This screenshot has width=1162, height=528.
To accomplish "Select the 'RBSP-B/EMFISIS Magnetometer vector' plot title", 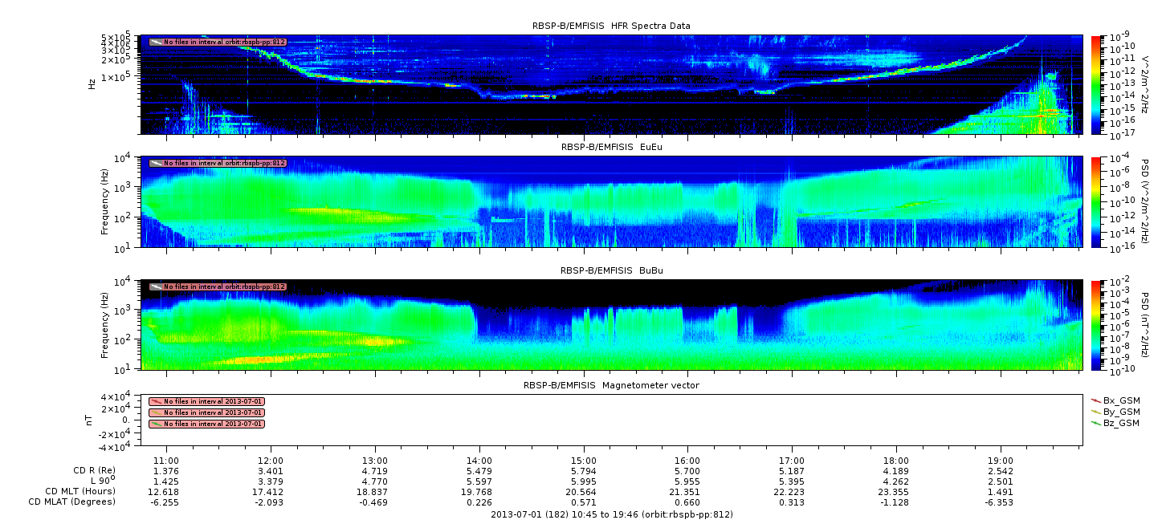I will point(611,385).
